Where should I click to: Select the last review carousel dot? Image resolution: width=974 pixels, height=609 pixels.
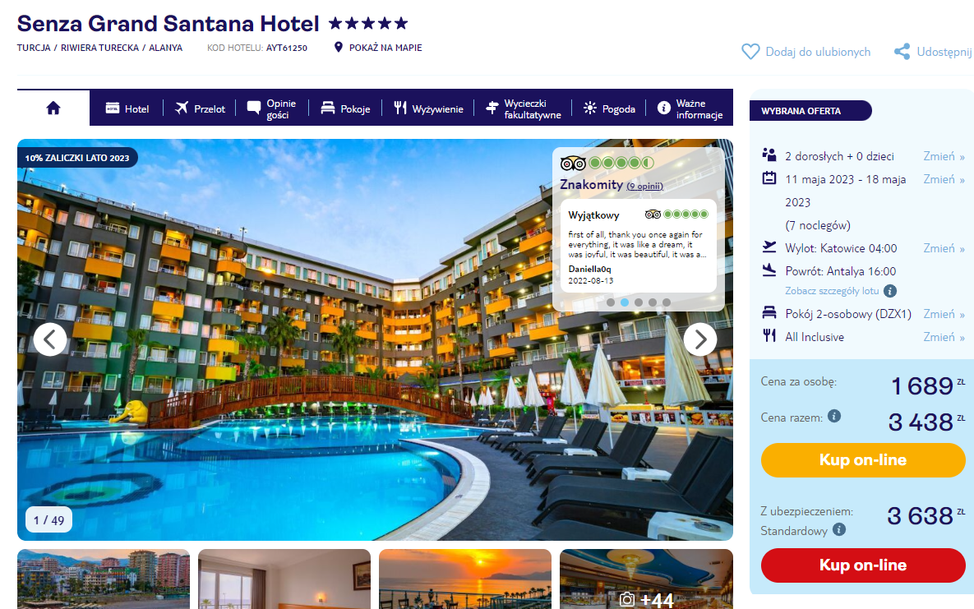(667, 302)
